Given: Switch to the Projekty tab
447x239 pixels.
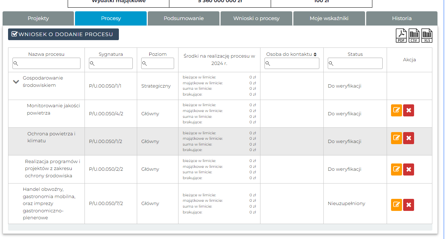Looking at the screenshot, I should [x=38, y=18].
